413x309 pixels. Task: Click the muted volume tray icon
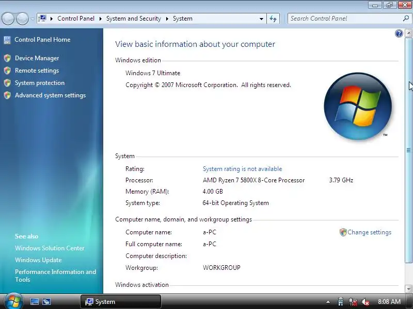click(366, 302)
